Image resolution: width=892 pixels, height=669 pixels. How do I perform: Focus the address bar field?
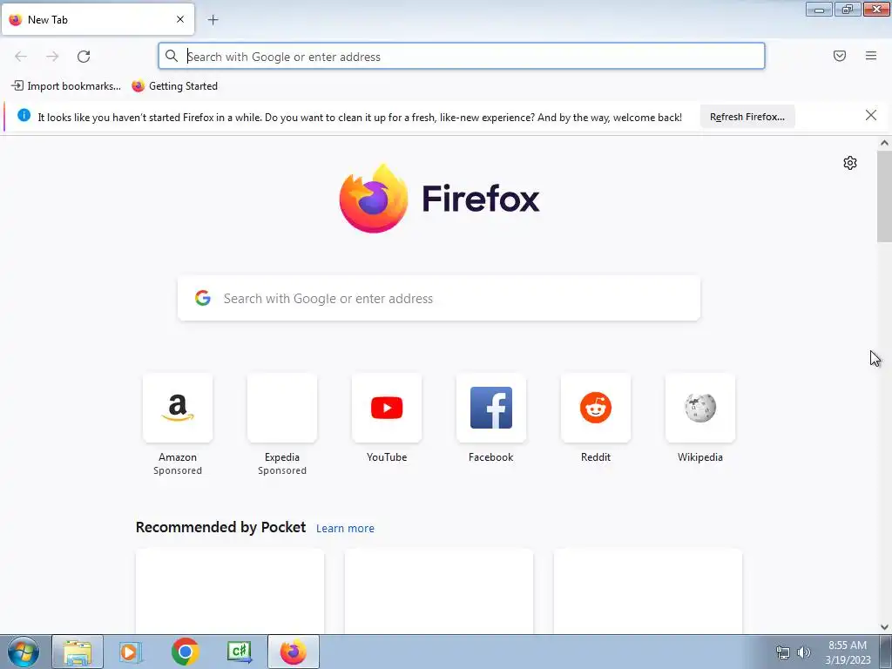462,57
